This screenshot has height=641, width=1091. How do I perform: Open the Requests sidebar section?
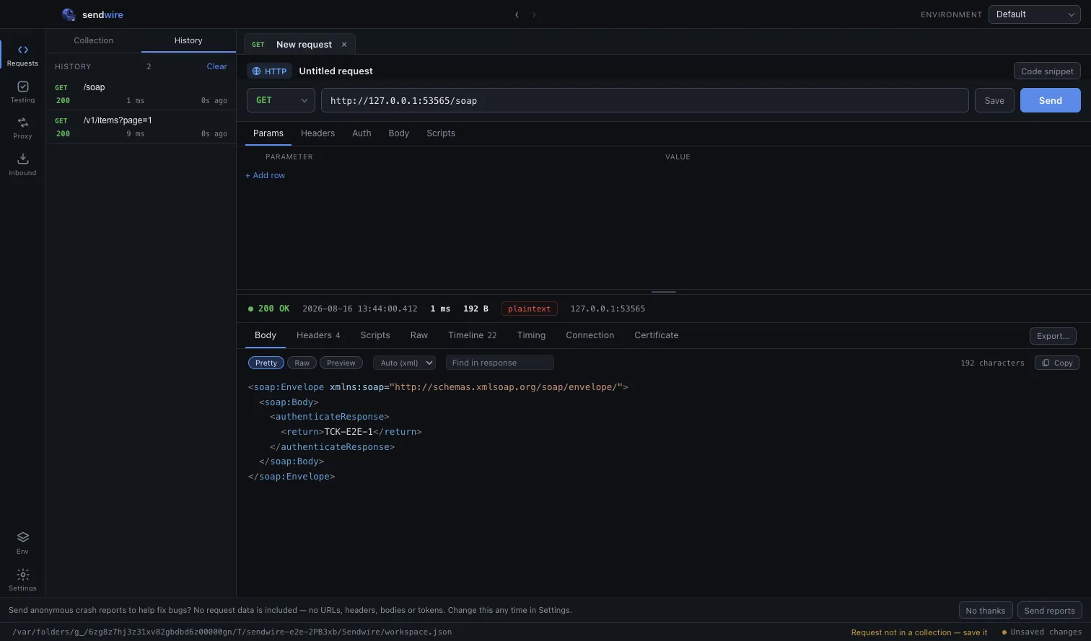(22, 56)
